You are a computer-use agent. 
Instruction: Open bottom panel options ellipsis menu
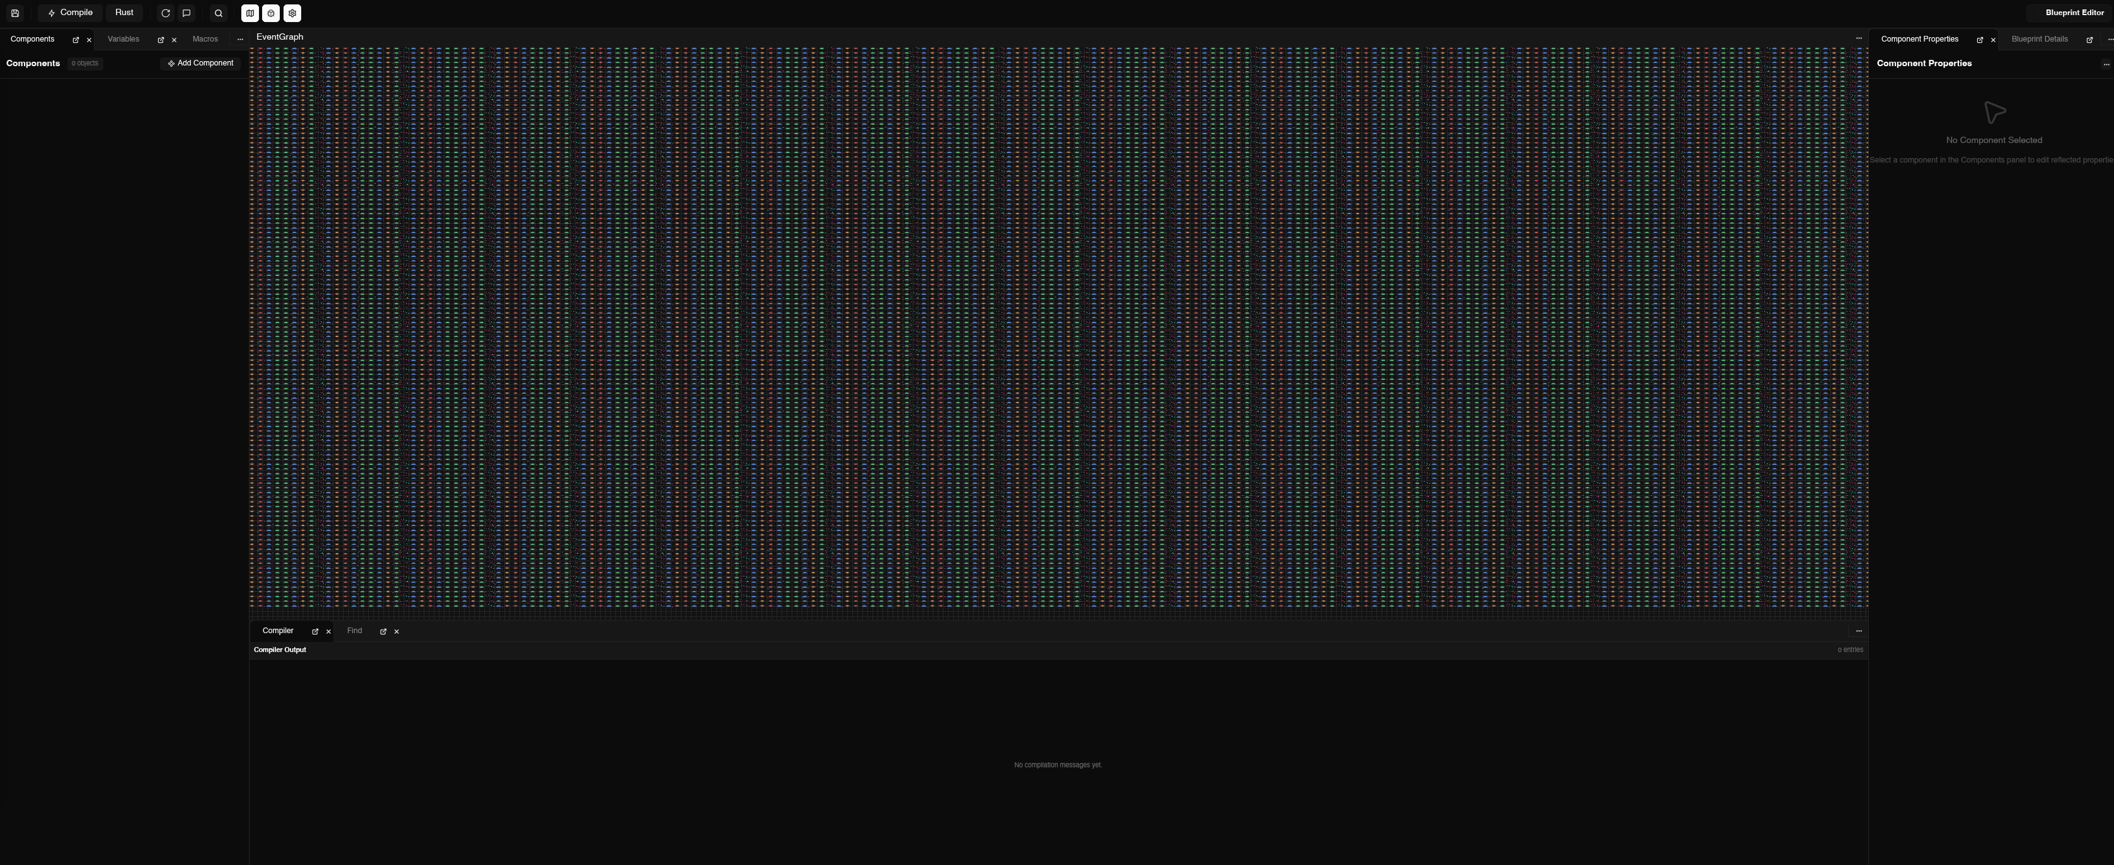(1859, 631)
